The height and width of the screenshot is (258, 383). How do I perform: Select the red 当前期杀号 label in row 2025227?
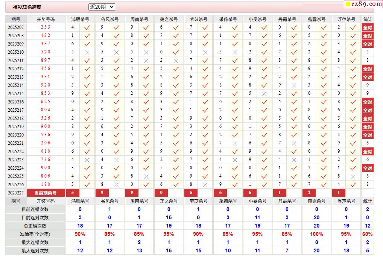(46, 193)
